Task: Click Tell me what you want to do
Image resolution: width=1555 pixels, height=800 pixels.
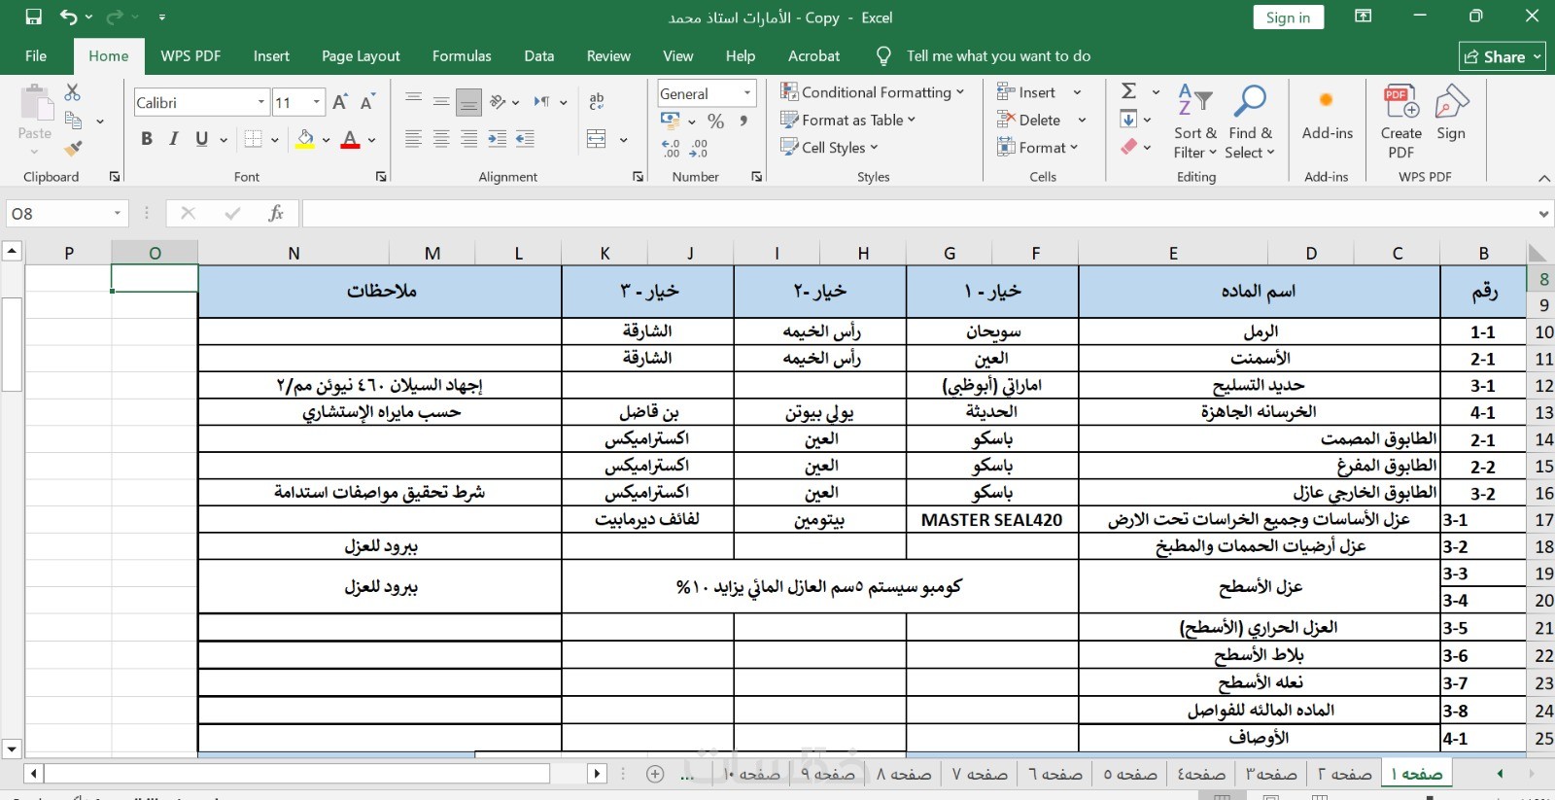Action: tap(998, 56)
